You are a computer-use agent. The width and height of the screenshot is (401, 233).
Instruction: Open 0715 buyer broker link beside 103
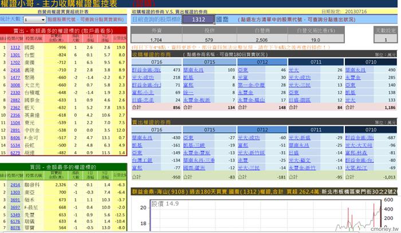(194, 70)
